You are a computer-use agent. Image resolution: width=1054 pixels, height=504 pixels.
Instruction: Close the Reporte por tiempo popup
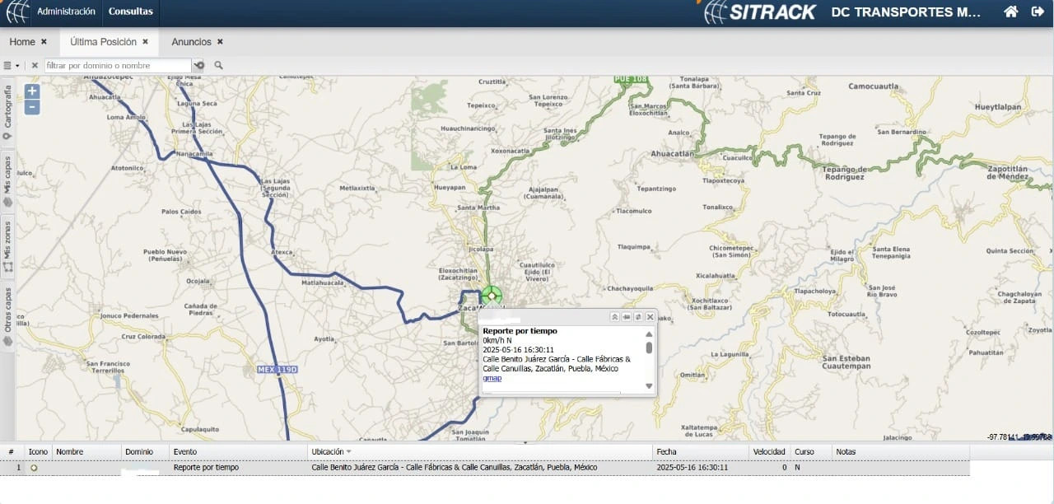650,317
